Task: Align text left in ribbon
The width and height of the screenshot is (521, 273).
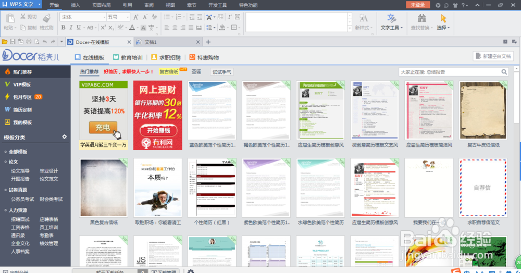Action: 167,28
